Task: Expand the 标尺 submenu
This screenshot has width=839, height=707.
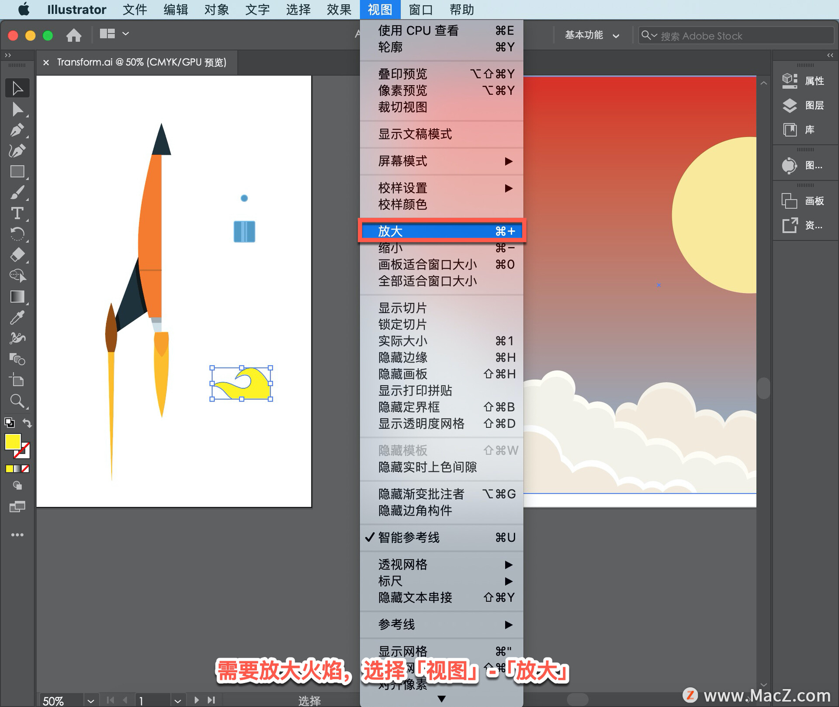Action: tap(441, 581)
